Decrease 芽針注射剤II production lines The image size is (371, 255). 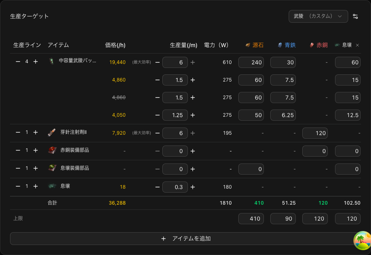[18, 132]
